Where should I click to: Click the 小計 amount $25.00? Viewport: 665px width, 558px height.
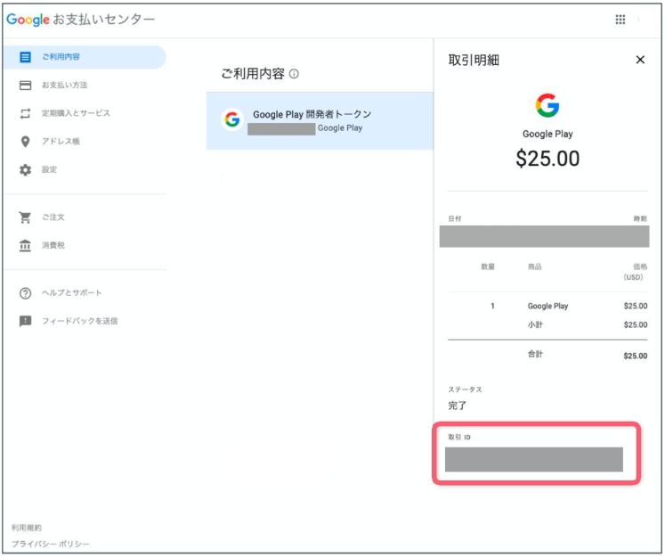pyautogui.click(x=636, y=324)
